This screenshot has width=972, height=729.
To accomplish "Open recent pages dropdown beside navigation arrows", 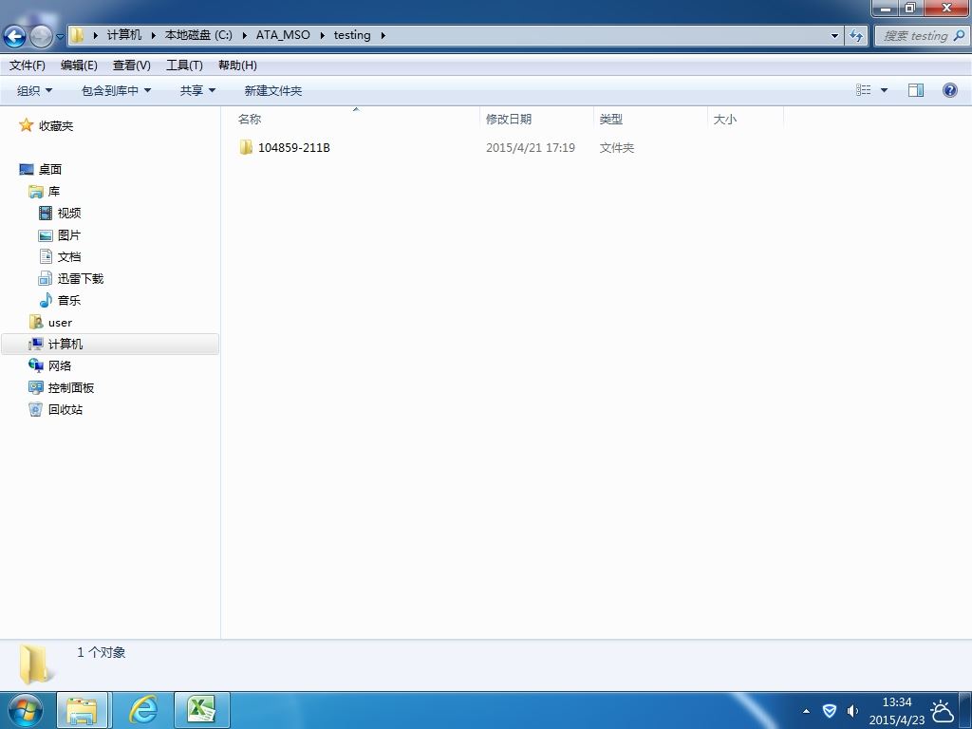I will point(60,37).
